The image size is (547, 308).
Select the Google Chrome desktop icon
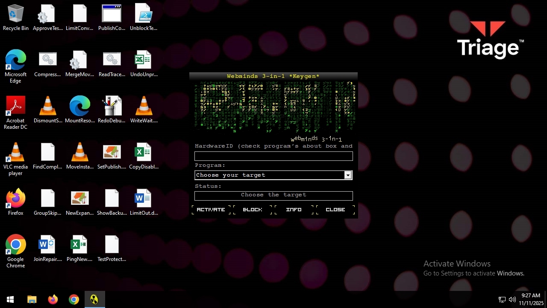pos(16,250)
